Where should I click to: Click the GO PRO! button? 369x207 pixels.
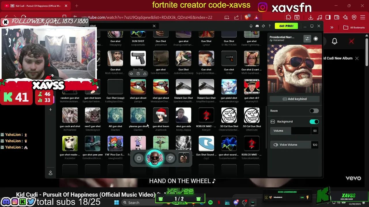286,26
